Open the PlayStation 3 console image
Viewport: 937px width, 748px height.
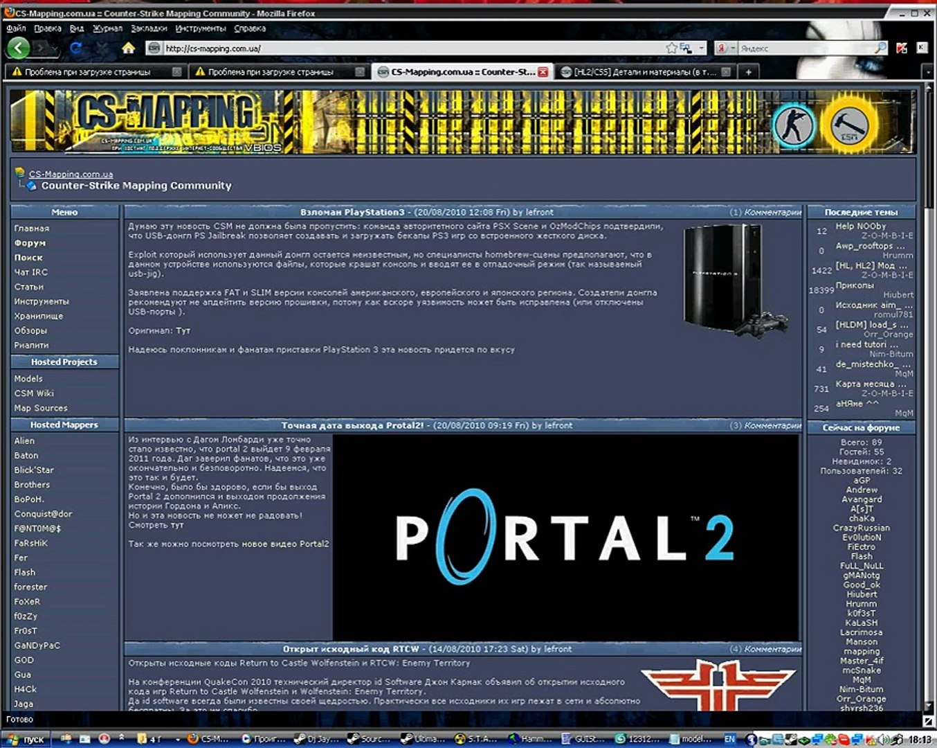click(x=736, y=280)
